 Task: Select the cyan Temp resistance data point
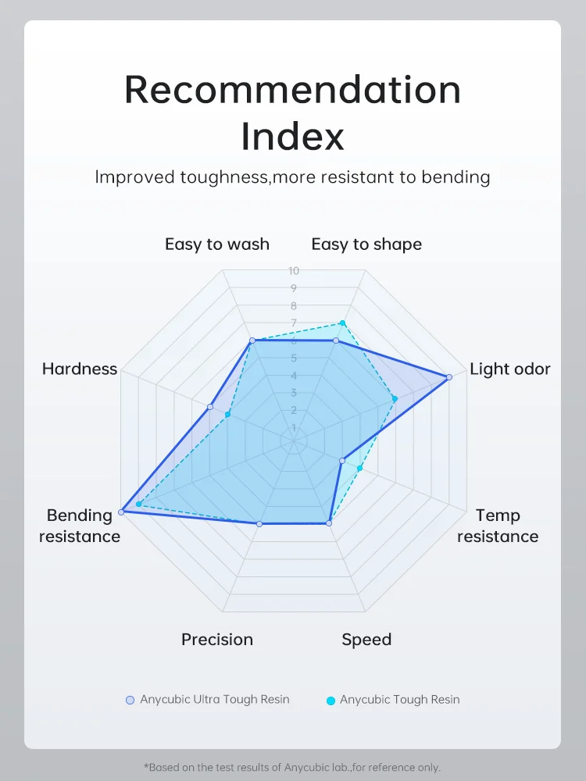click(x=359, y=468)
